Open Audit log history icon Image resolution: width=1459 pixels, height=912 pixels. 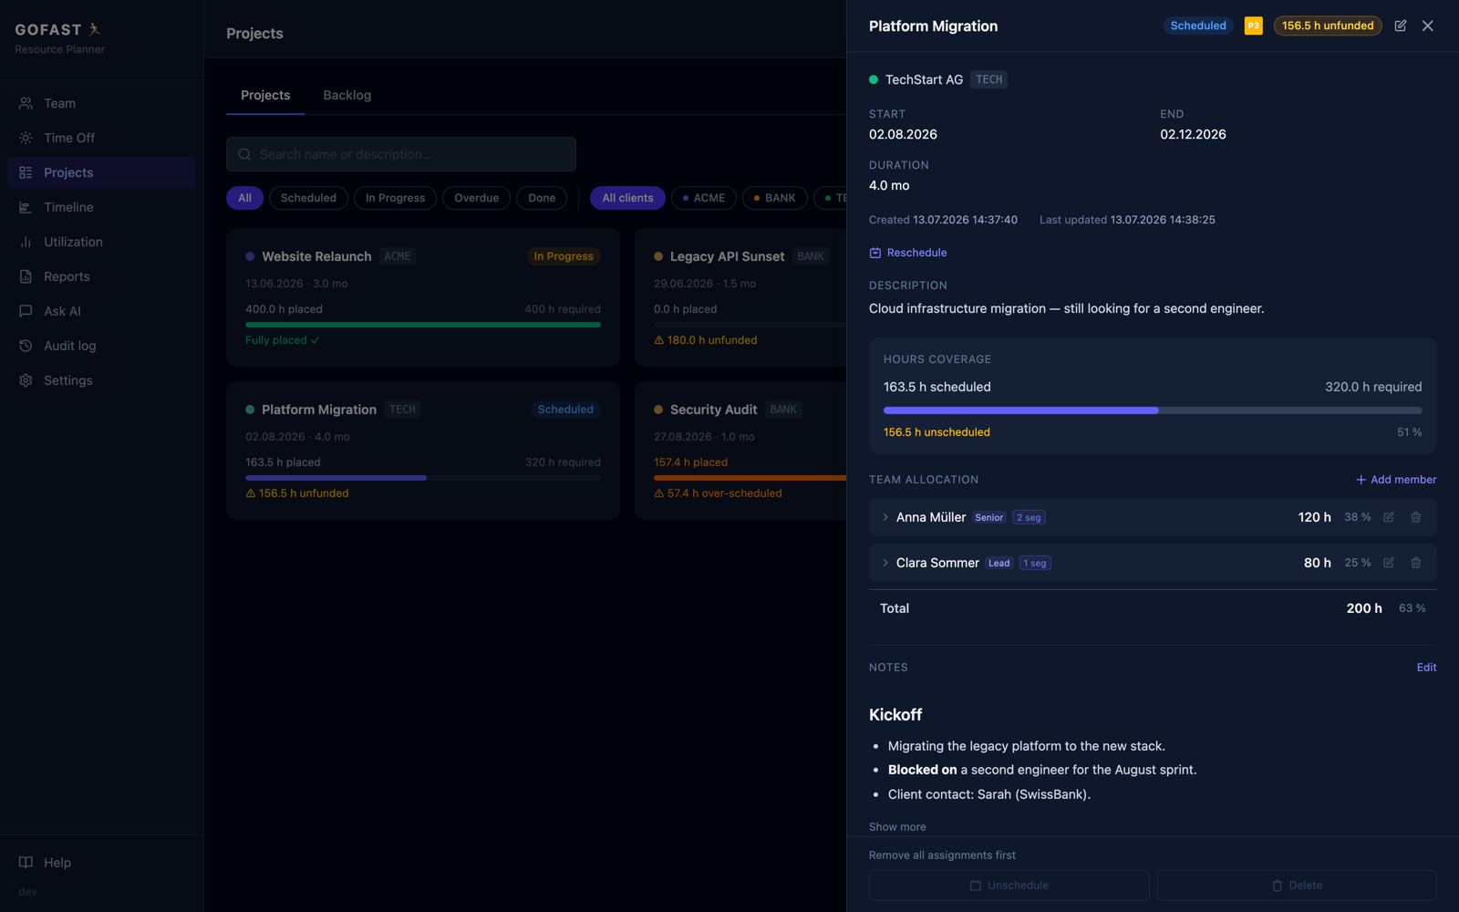[26, 346]
